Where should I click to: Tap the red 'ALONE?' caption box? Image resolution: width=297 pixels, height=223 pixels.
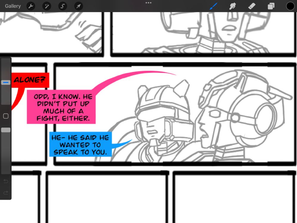pos(30,80)
